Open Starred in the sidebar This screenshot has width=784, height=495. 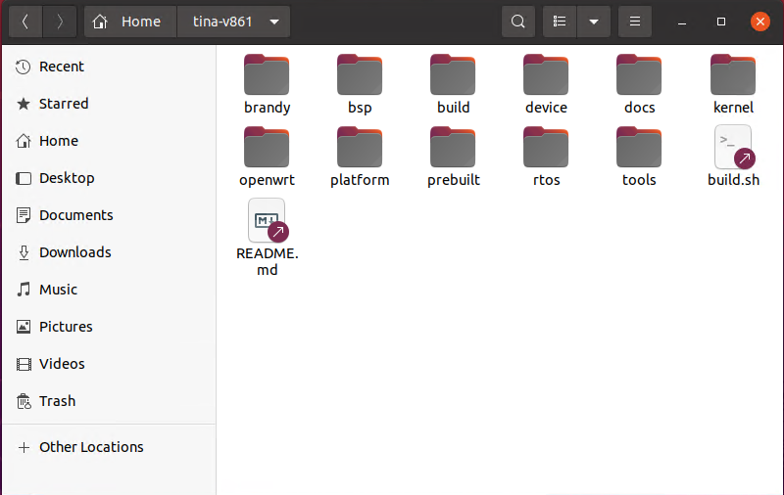click(x=64, y=104)
